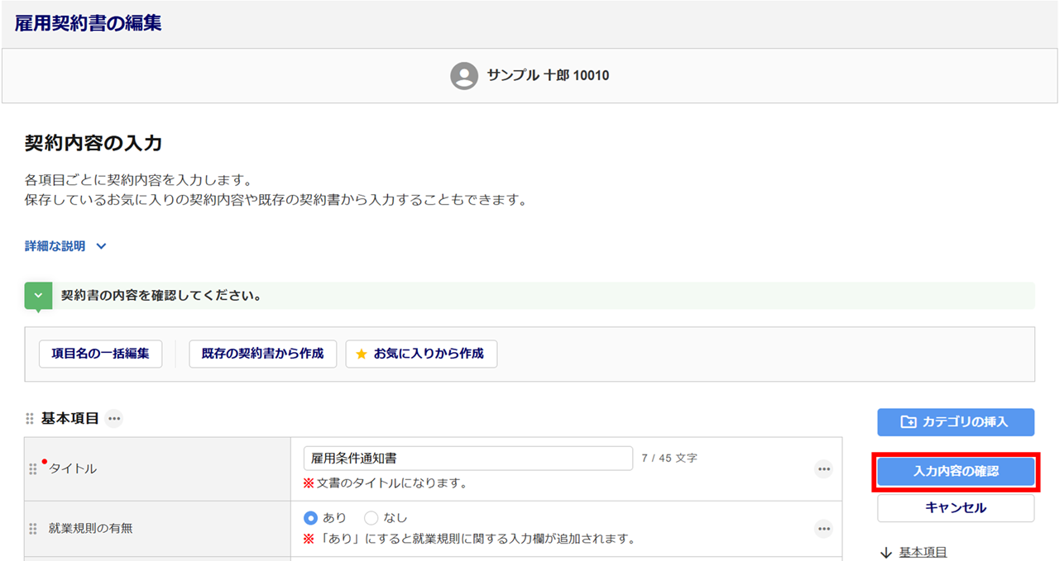
Task: Click the drag handle beside 基本項目 heading
Action: 31,419
